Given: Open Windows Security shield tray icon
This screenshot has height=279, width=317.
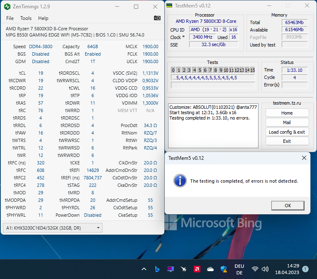Looking at the screenshot, I should pyautogui.click(x=224, y=269).
